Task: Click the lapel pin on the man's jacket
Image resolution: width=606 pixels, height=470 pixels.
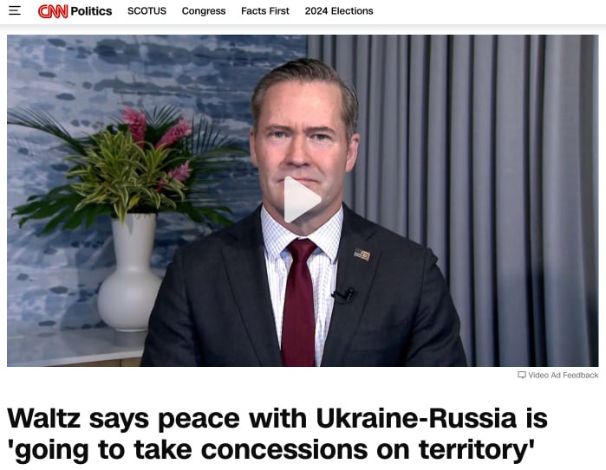Action: (362, 254)
